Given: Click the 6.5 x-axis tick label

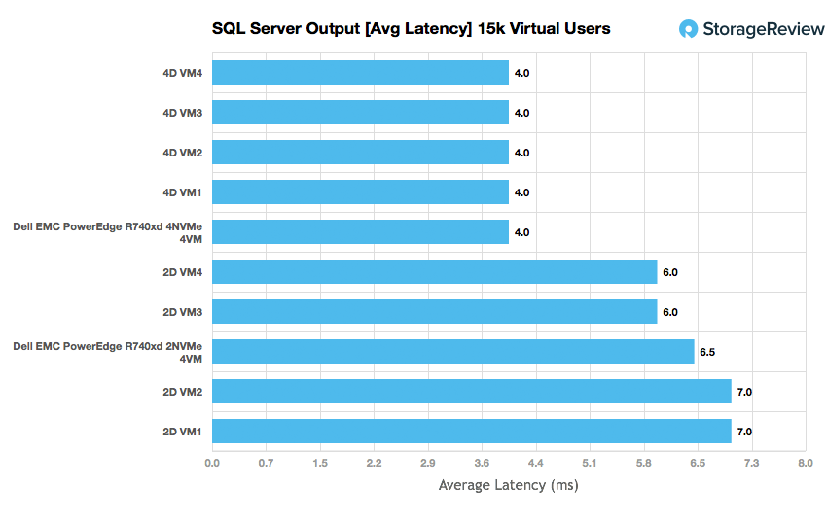Looking at the screenshot, I should 698,463.
